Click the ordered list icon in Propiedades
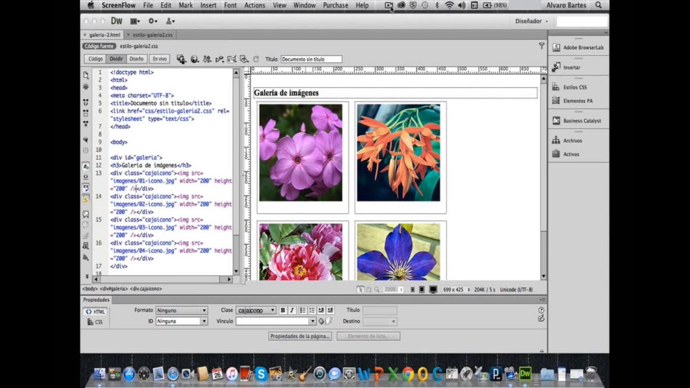 312,310
